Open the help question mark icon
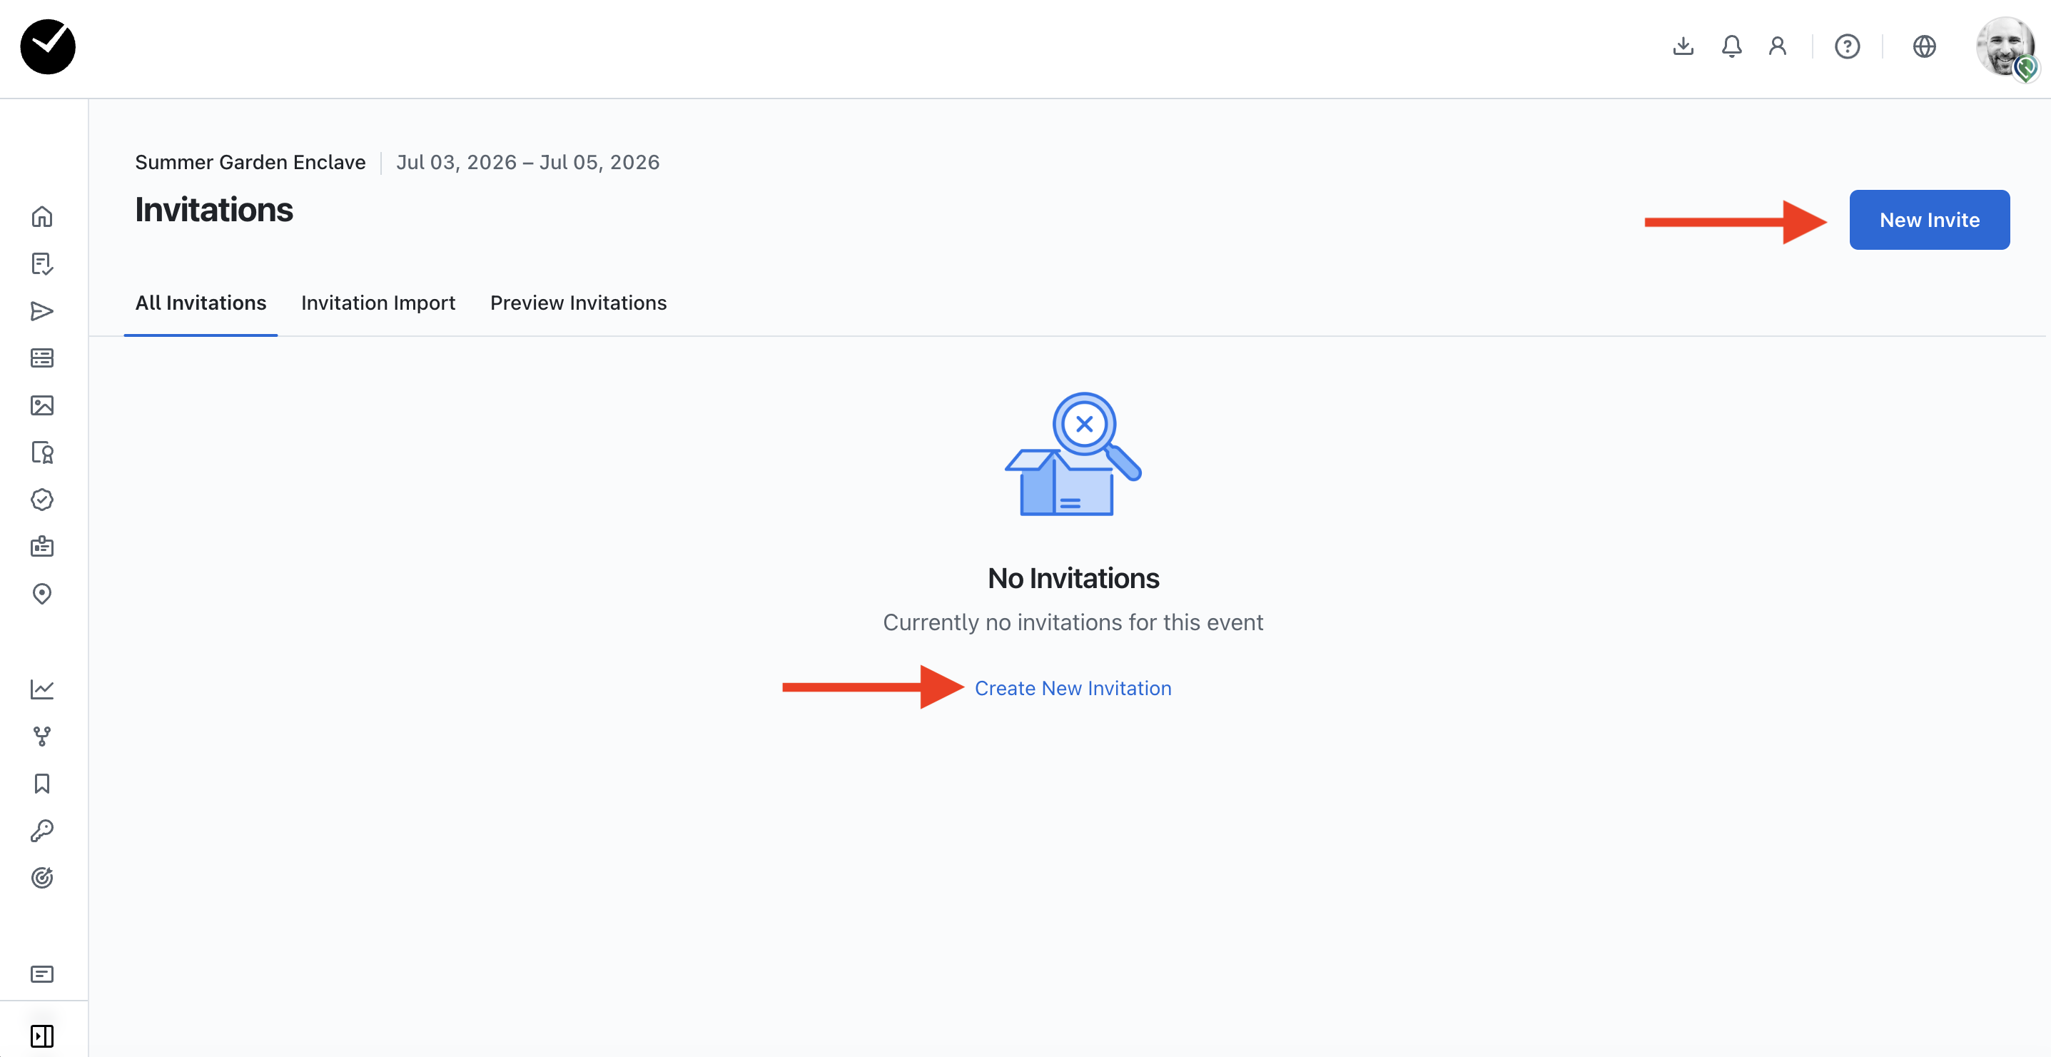This screenshot has width=2051, height=1057. pyautogui.click(x=1846, y=46)
